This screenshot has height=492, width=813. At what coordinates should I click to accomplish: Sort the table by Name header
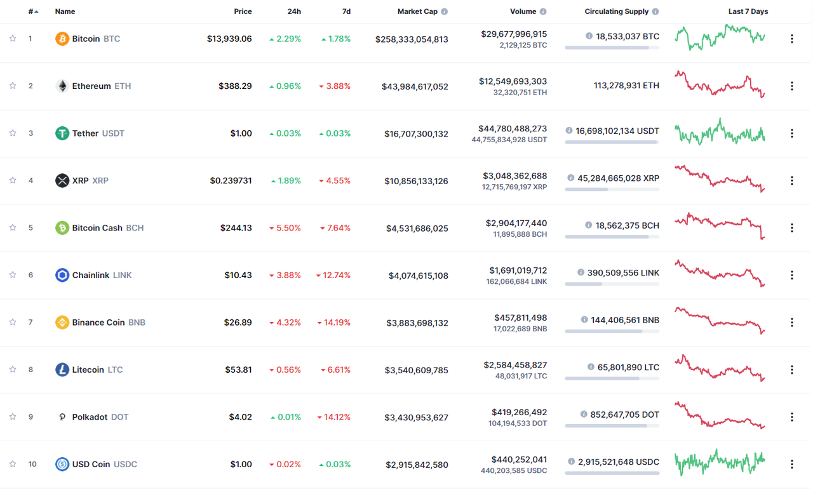pyautogui.click(x=65, y=11)
